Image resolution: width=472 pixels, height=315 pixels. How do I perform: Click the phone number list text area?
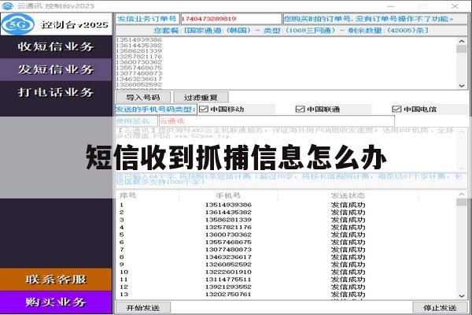point(286,63)
